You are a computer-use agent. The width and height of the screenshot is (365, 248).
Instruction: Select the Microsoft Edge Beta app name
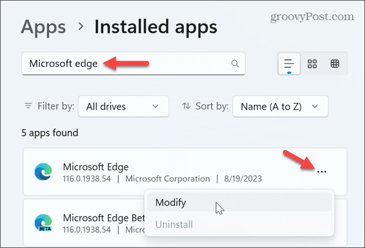coord(104,218)
